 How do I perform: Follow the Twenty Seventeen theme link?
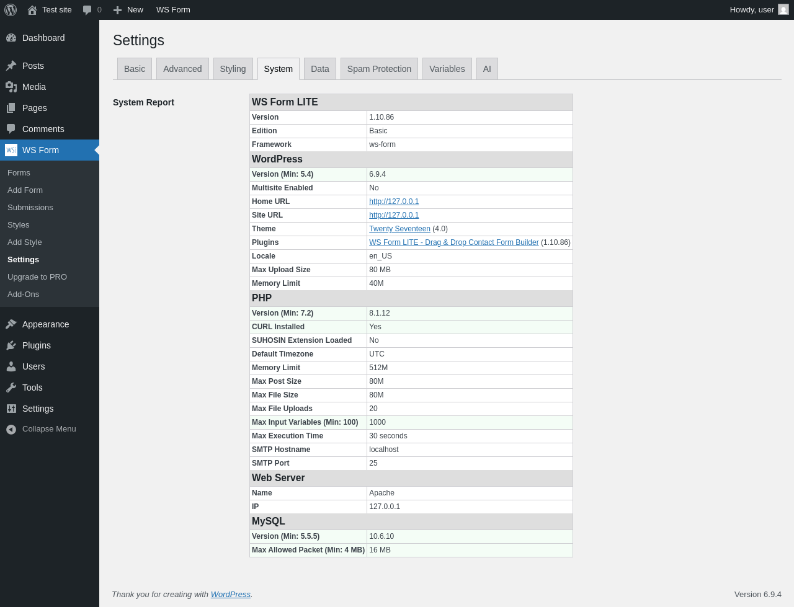399,229
